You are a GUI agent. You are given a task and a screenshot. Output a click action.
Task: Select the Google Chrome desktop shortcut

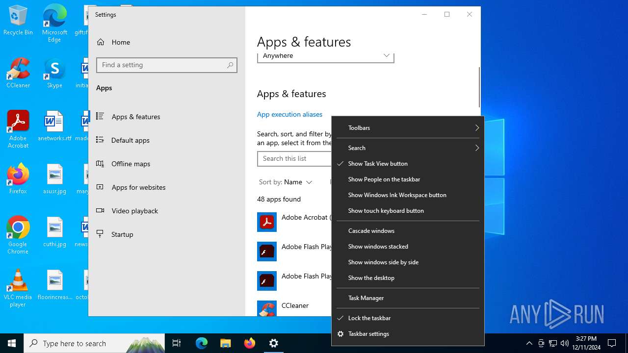coord(18,235)
